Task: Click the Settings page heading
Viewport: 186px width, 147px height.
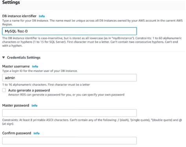Action: pyautogui.click(x=11, y=2)
